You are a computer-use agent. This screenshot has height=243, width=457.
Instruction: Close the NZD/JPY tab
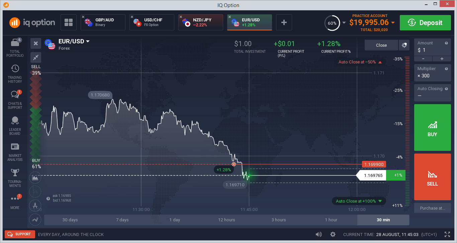181,17
